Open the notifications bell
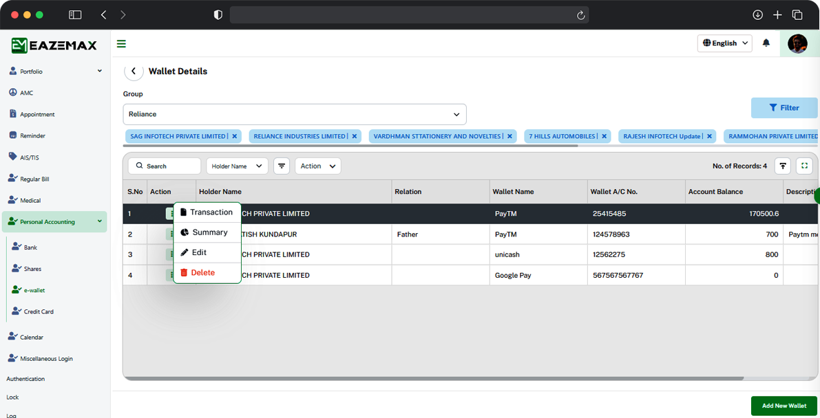Image resolution: width=820 pixels, height=418 pixels. [x=766, y=43]
